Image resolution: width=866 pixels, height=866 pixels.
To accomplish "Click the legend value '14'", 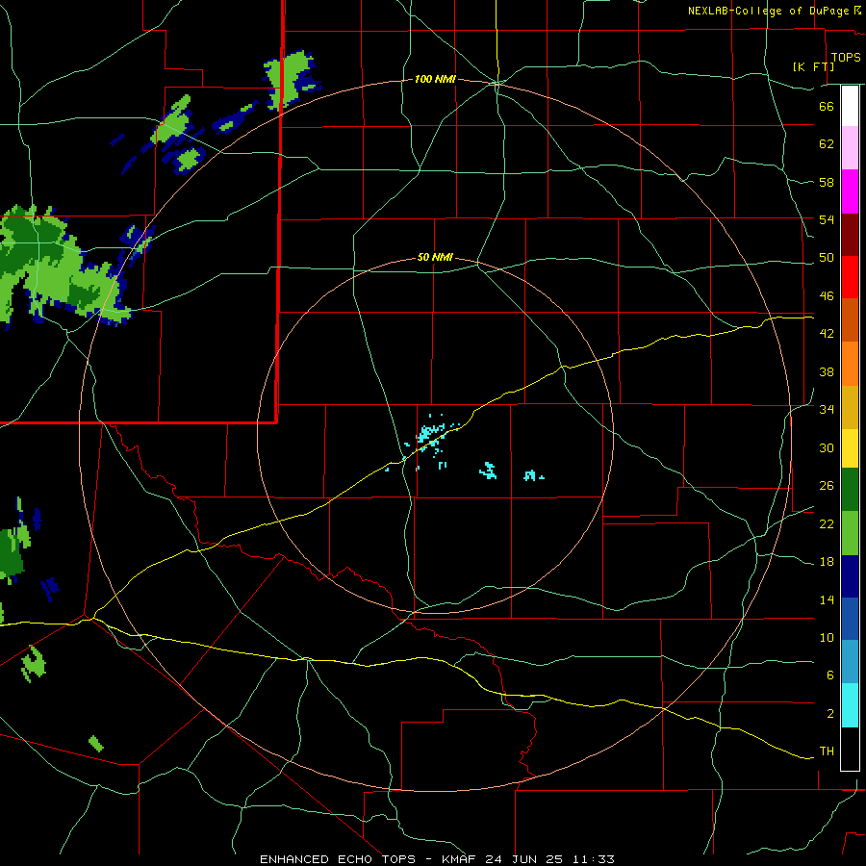I will 827,599.
